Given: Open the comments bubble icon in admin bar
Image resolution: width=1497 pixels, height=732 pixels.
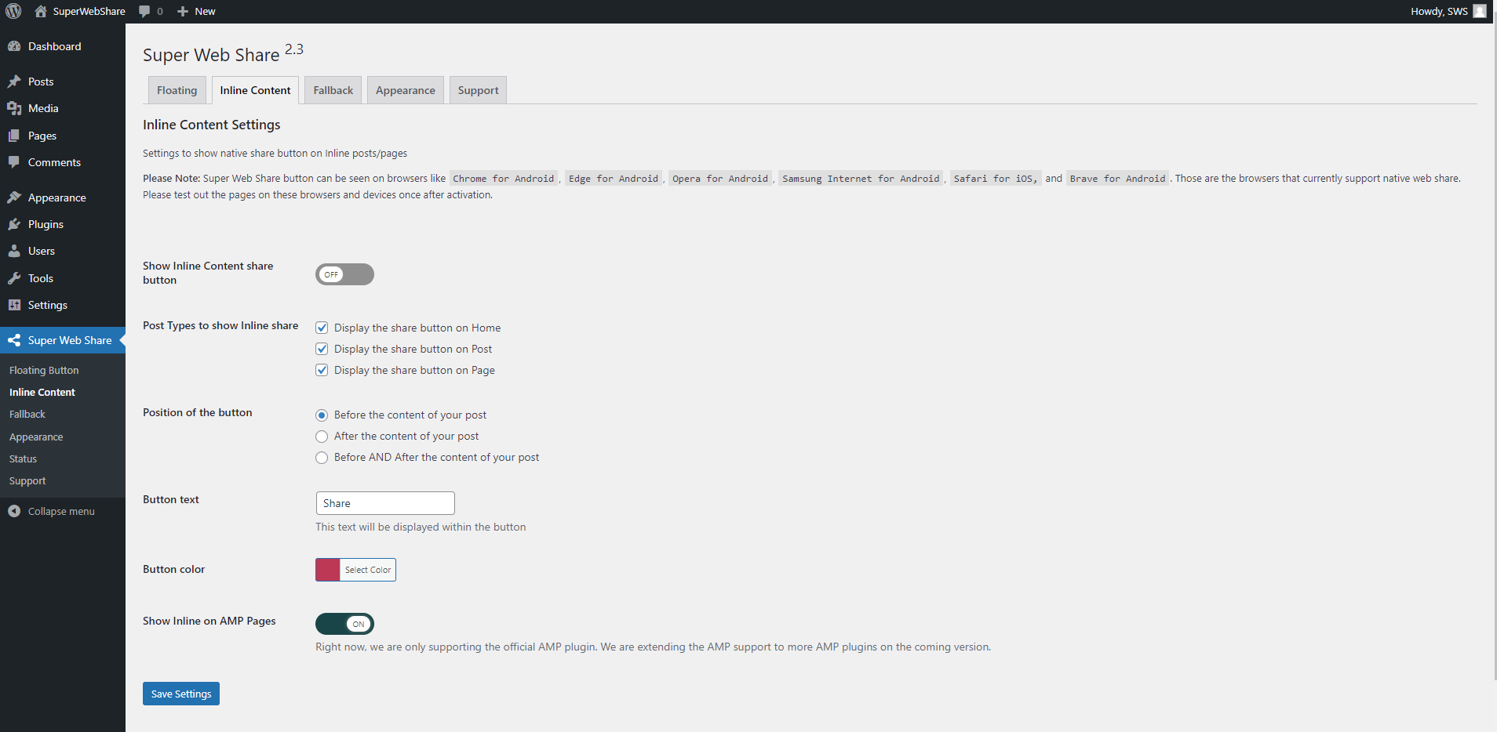Looking at the screenshot, I should (x=144, y=11).
